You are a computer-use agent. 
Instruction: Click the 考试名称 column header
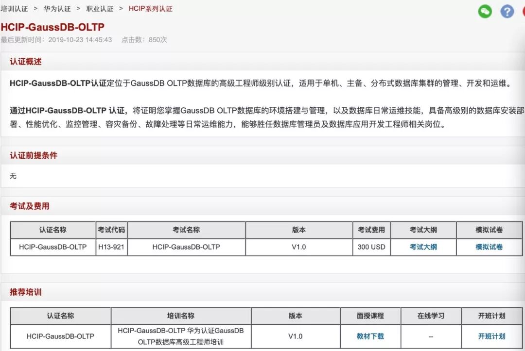point(186,230)
